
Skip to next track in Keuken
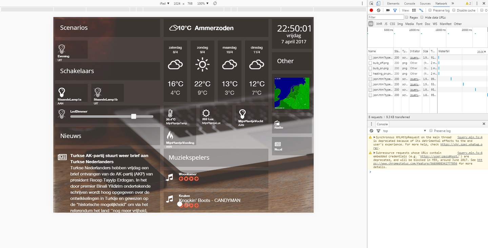click(x=197, y=206)
